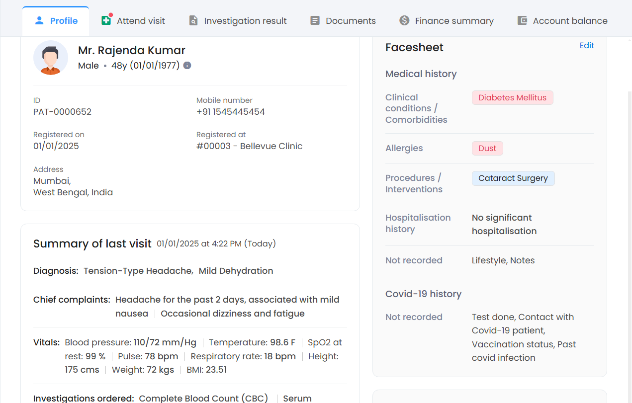Click the mobile number +91 1545445454
The height and width of the screenshot is (403, 632).
[230, 112]
